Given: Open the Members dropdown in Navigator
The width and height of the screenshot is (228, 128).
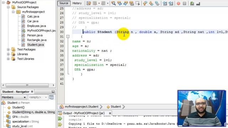Looking at the screenshot, I should 14,97.
